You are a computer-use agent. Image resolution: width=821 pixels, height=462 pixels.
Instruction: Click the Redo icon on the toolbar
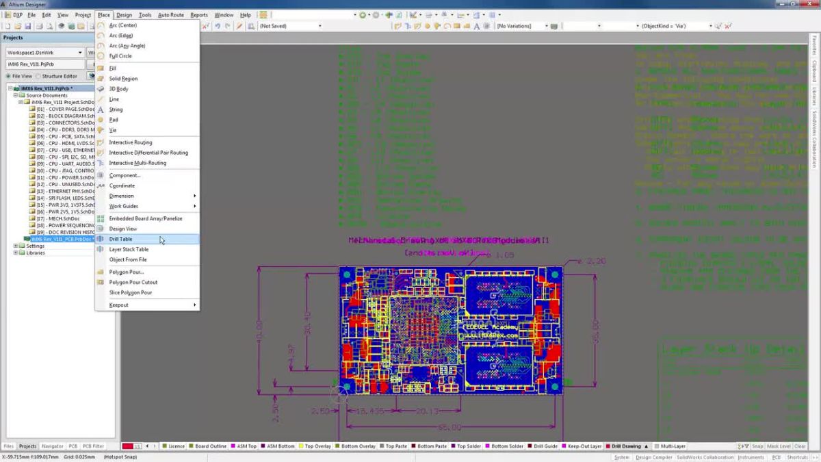[227, 25]
